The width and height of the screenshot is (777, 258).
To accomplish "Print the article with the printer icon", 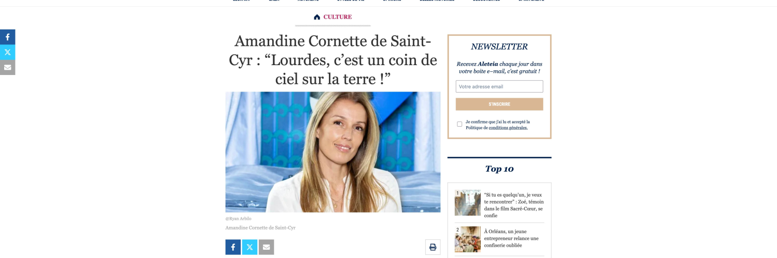I will [x=433, y=247].
